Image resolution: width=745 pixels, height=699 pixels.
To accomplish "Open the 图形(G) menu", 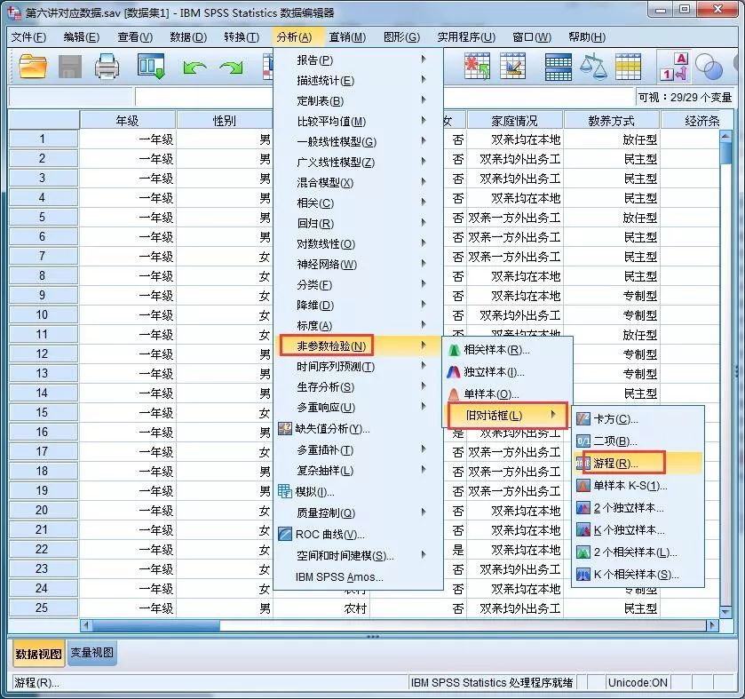I will (401, 37).
